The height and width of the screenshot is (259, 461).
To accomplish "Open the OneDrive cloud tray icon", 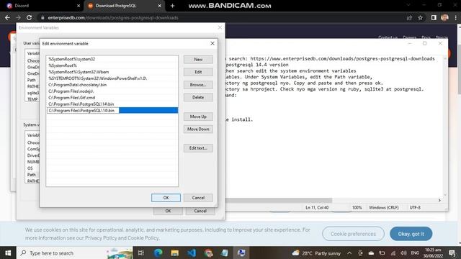I will [x=371, y=253].
